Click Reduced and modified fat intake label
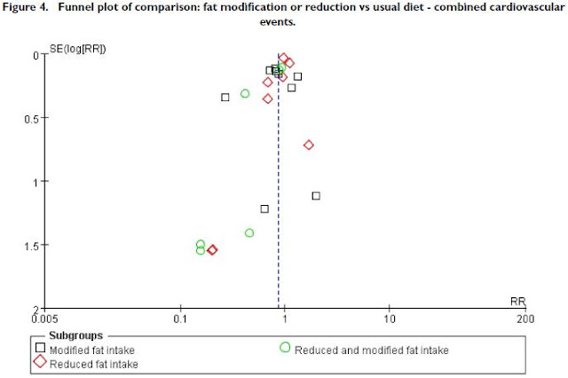 pos(372,350)
